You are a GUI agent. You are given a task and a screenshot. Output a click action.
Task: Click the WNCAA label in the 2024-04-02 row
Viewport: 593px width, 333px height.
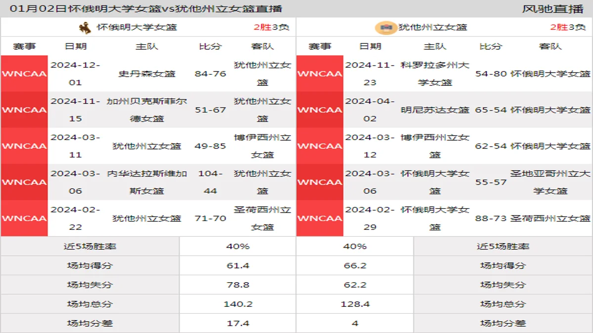click(320, 110)
